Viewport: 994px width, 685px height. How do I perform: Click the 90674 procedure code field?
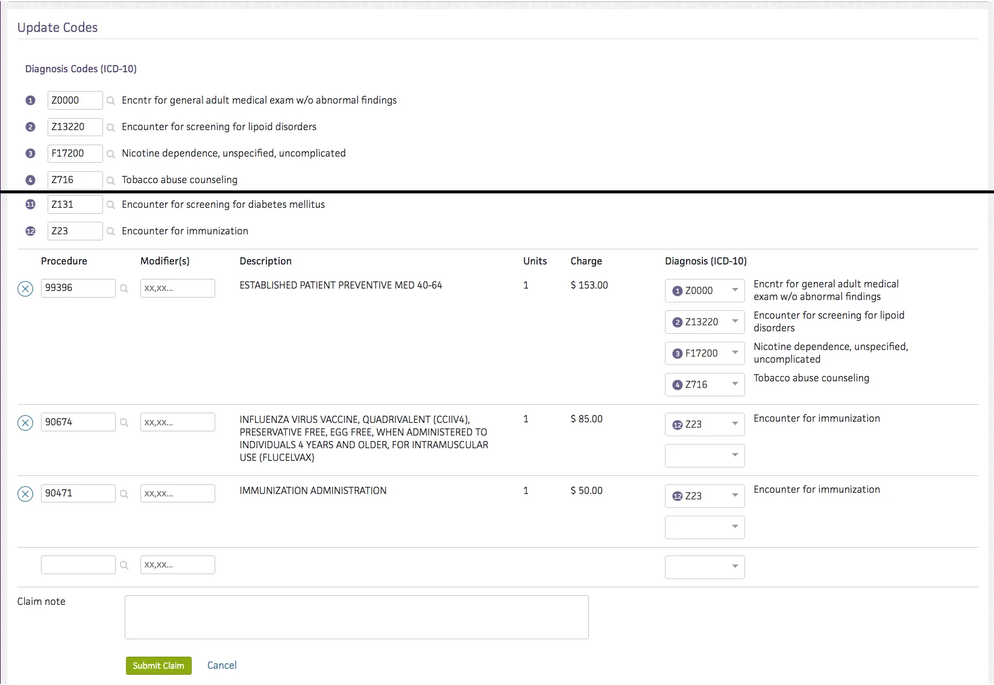point(78,422)
